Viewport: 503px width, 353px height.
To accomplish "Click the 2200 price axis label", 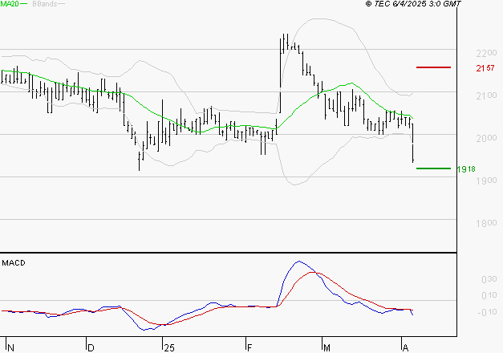I will pyautogui.click(x=486, y=53).
